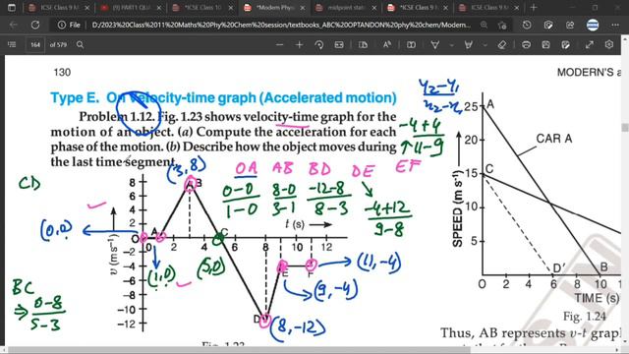
Task: Close the HW11 QU tab
Action: (x=159, y=8)
